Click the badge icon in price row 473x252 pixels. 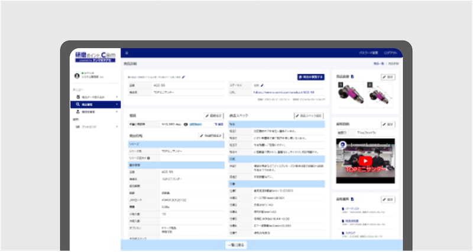185,125
